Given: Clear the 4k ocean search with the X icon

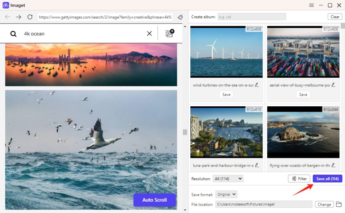Looking at the screenshot, I should coord(149,33).
